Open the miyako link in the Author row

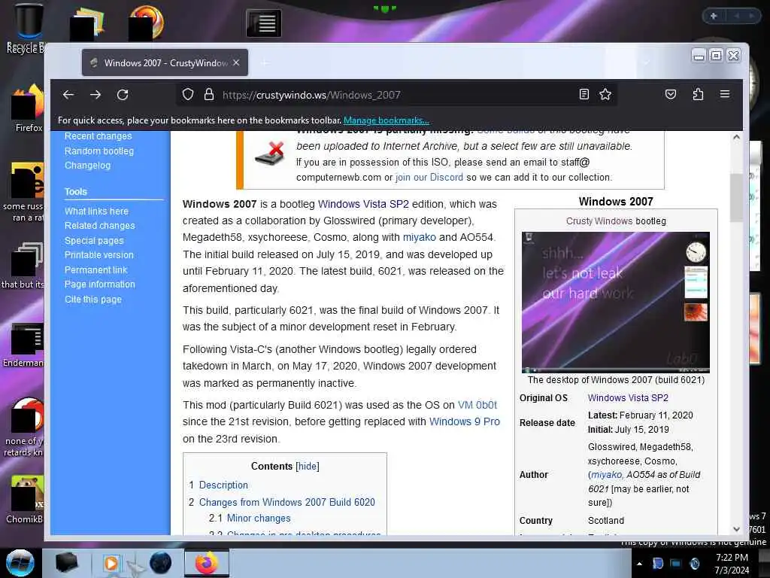tap(607, 475)
